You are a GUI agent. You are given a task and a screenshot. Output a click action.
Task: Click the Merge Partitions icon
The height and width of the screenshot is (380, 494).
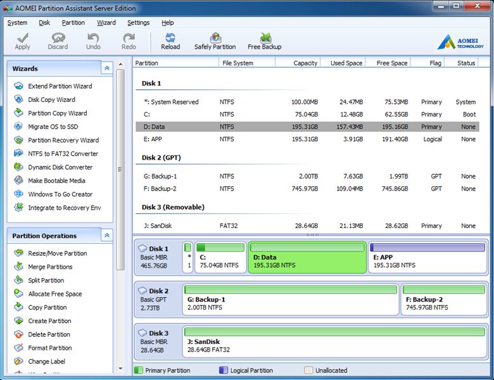[x=18, y=267]
